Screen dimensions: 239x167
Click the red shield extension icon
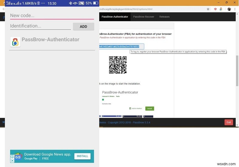tap(215, 9)
